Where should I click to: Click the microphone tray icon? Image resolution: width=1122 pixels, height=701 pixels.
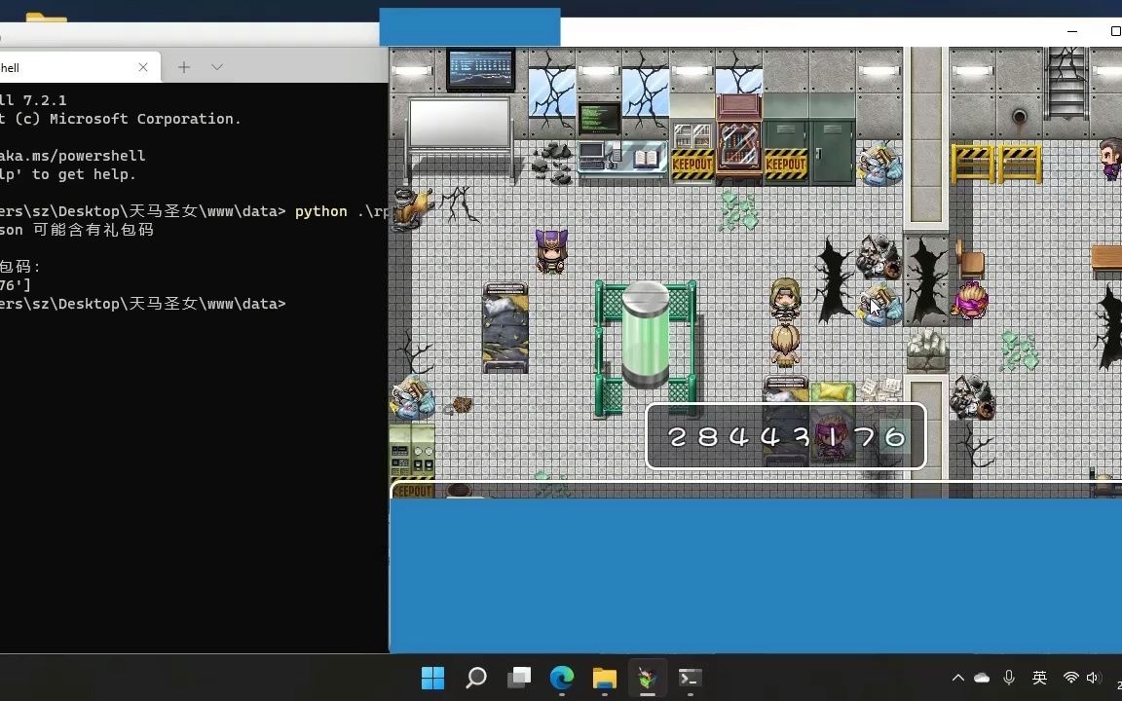(x=1009, y=678)
